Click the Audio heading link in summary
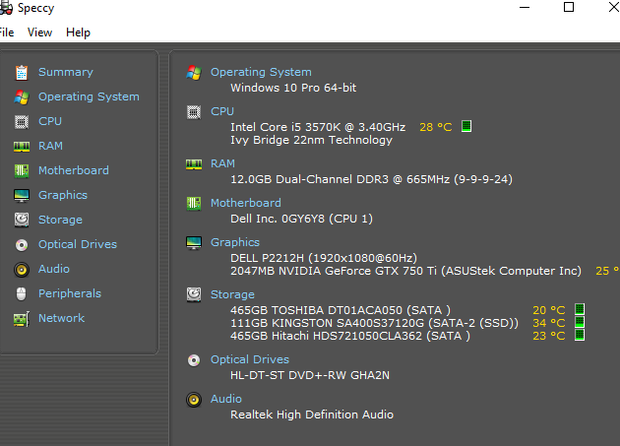The height and width of the screenshot is (446, 620). tap(226, 399)
